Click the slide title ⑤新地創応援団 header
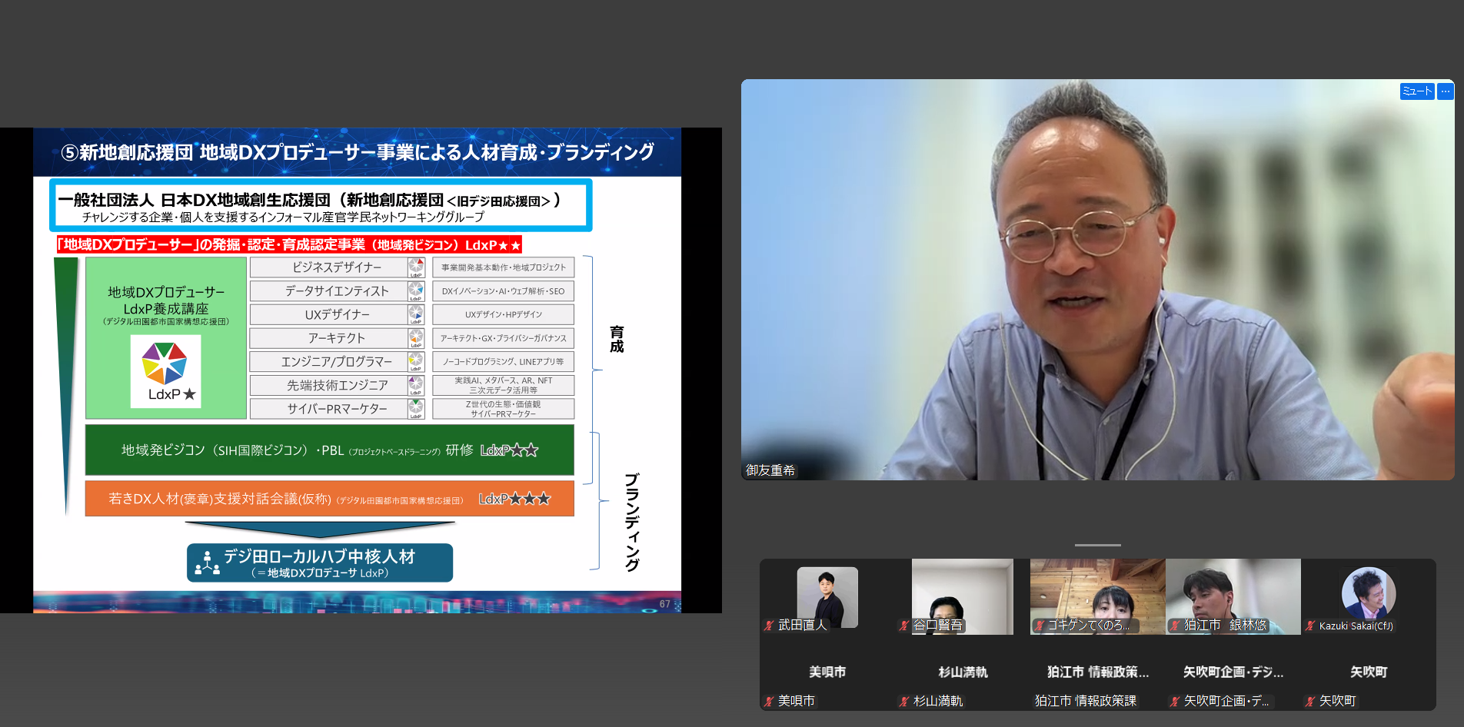1464x727 pixels. pos(358,152)
